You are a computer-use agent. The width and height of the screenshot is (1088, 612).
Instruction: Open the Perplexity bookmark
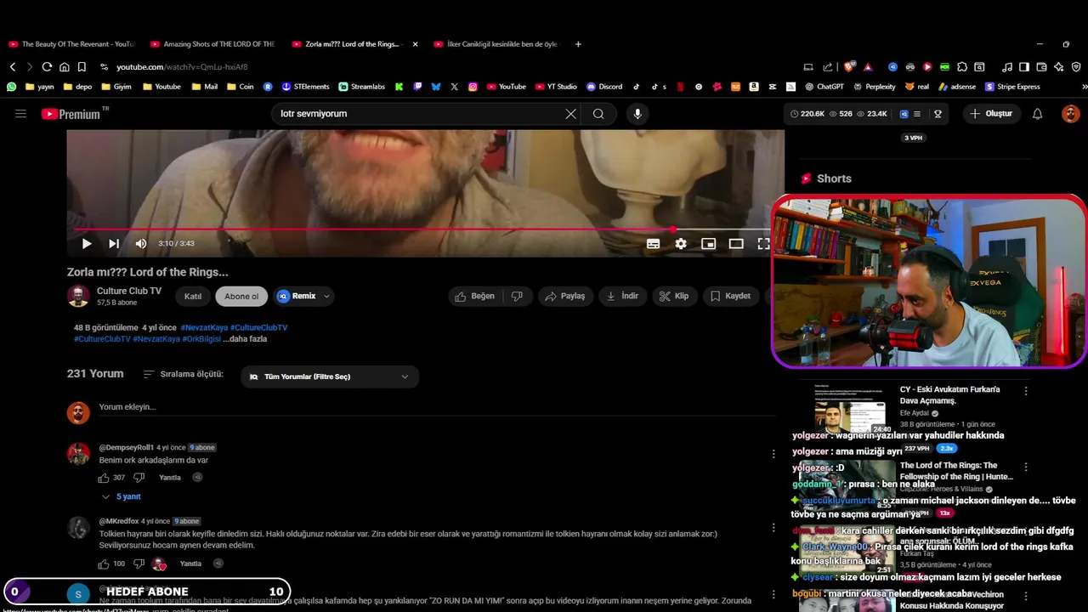pos(874,87)
